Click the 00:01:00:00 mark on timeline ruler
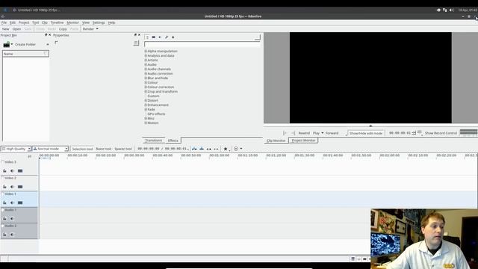This screenshot has height=269, width=478. point(219,155)
